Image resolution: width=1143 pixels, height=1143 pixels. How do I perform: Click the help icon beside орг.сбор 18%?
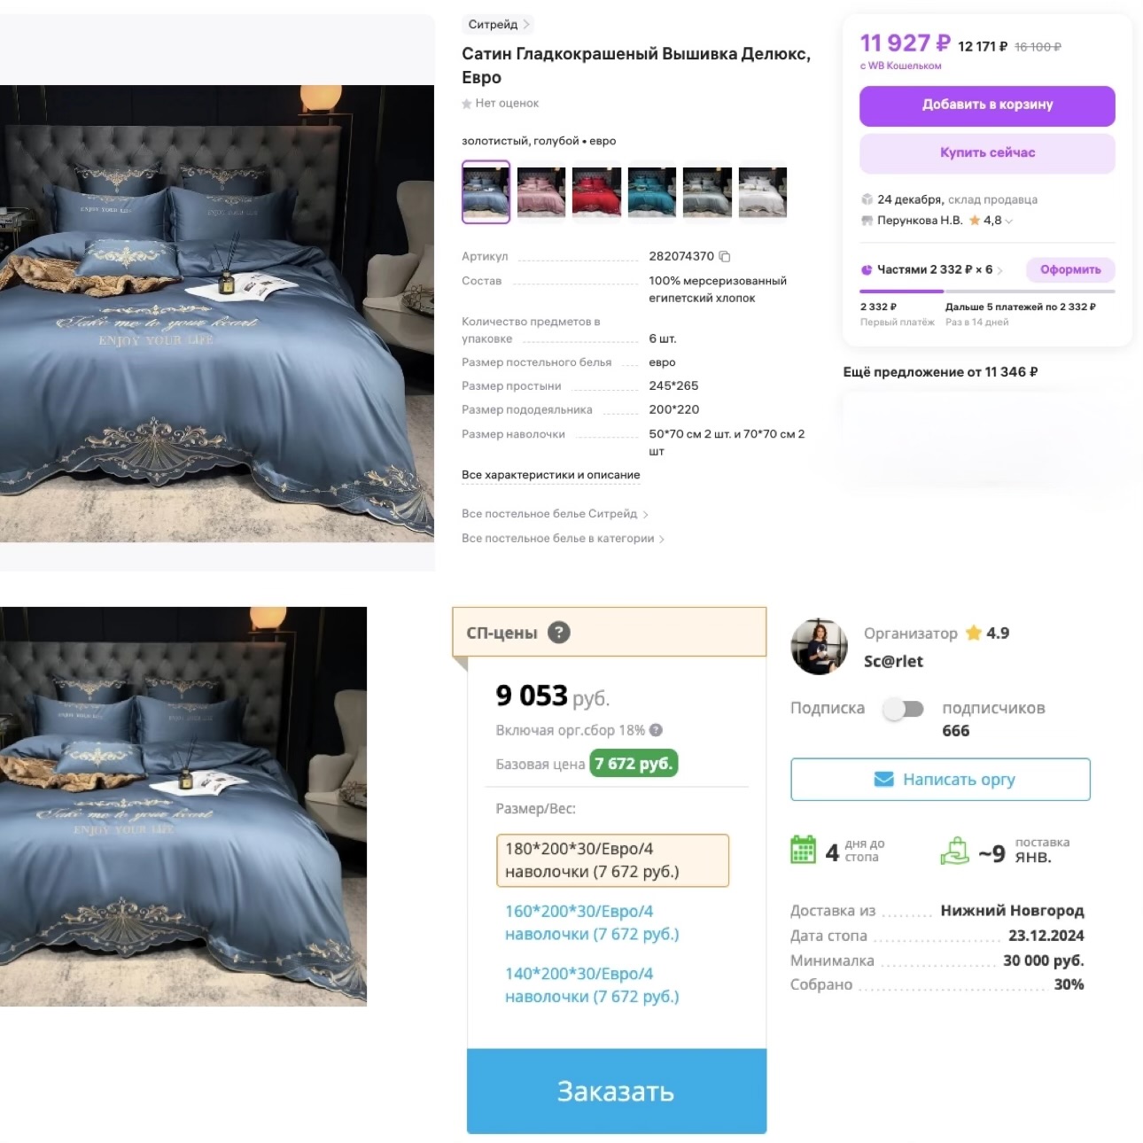tap(656, 730)
